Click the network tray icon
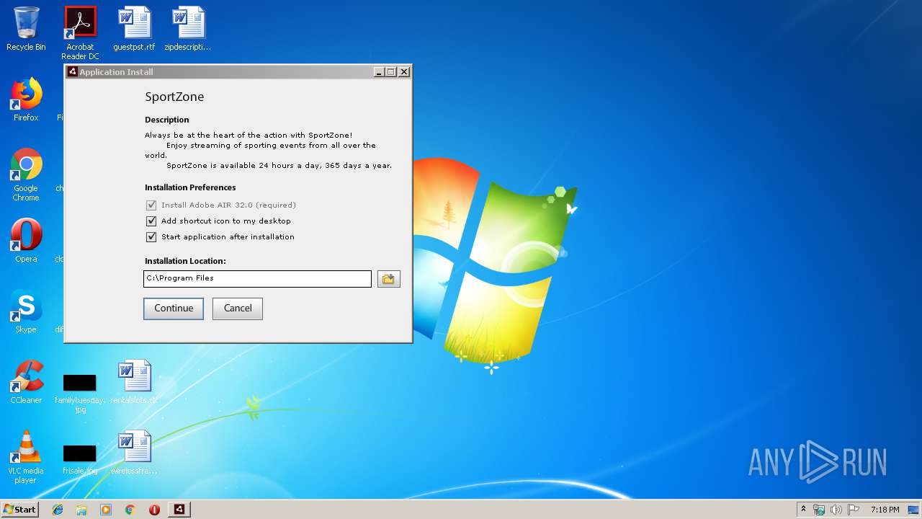The width and height of the screenshot is (922, 519). [819, 510]
